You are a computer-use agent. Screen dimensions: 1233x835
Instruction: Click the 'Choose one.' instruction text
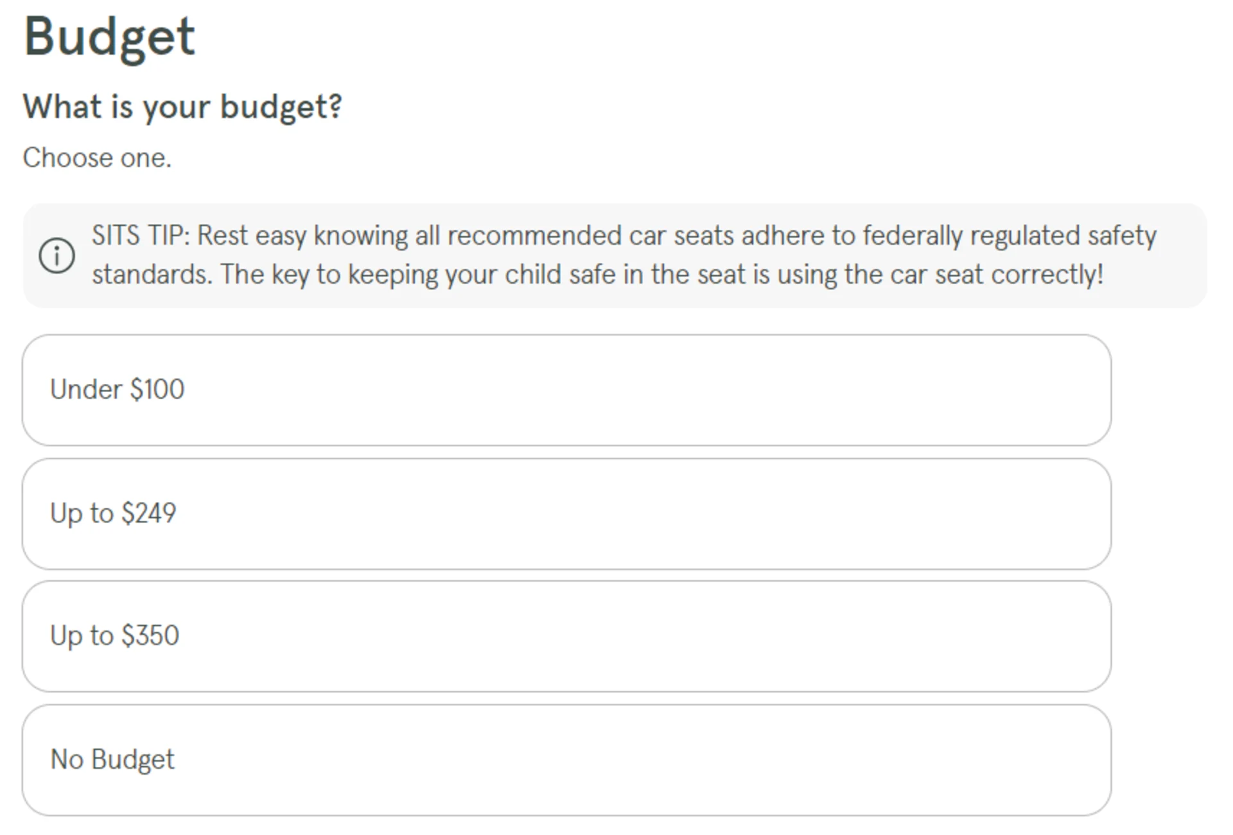tap(97, 157)
